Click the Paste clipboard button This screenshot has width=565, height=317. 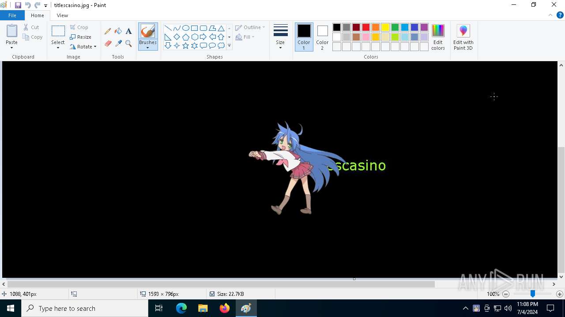pos(12,32)
